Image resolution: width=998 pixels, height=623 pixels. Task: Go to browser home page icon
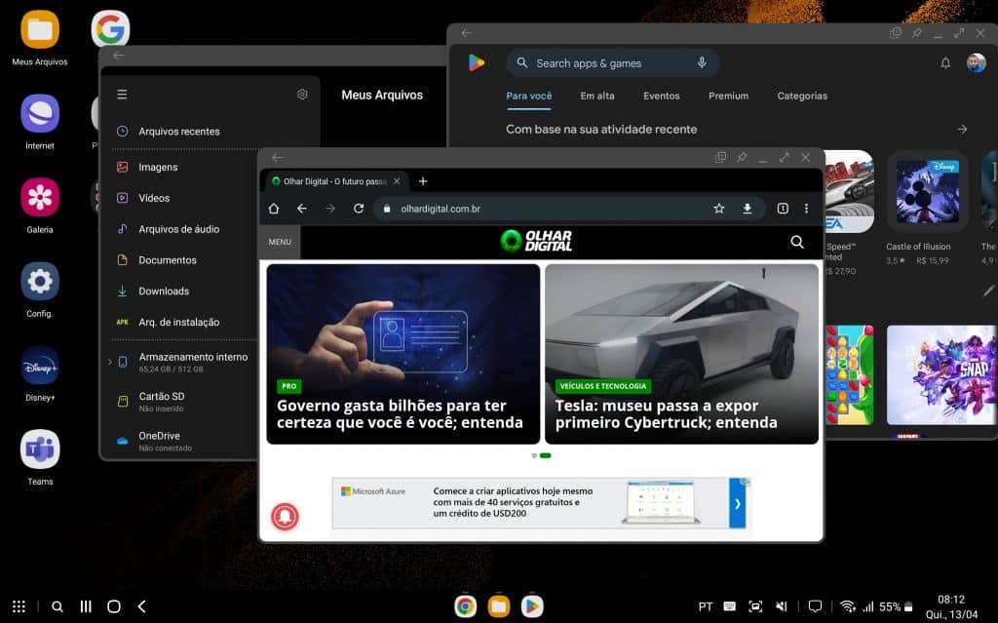coord(274,209)
